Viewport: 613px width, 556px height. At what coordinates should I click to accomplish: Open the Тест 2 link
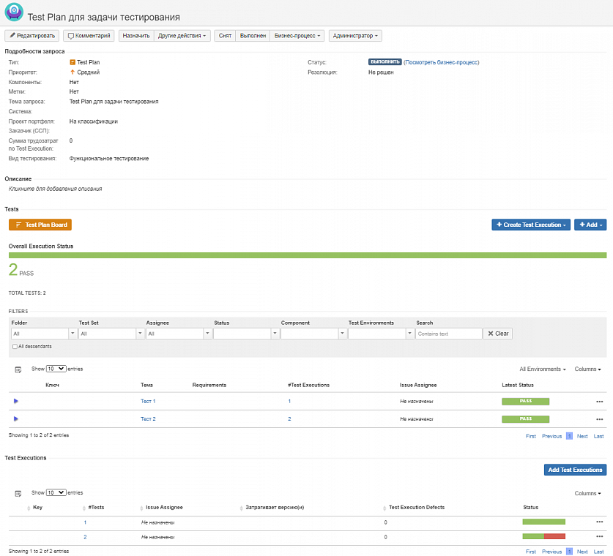(148, 419)
